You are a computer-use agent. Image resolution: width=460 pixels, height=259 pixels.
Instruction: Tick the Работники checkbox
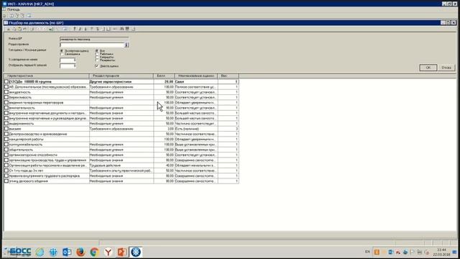(97, 54)
